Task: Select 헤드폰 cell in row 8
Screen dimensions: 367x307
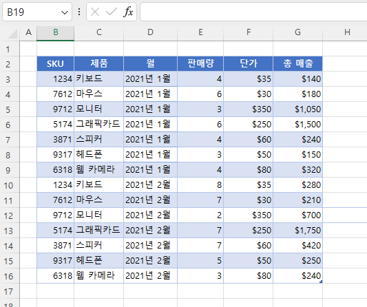Action: click(x=98, y=155)
